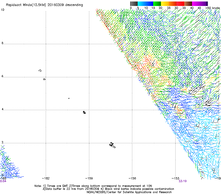This screenshot has height=194, width=221.
Task: Click the green 15-20 knots color bar segment
Action: (157, 4)
